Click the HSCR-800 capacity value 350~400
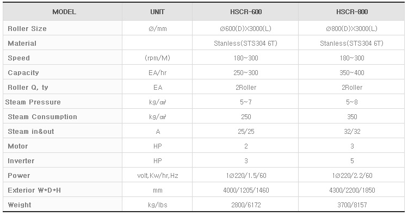This screenshot has height=216, width=408. point(352,72)
